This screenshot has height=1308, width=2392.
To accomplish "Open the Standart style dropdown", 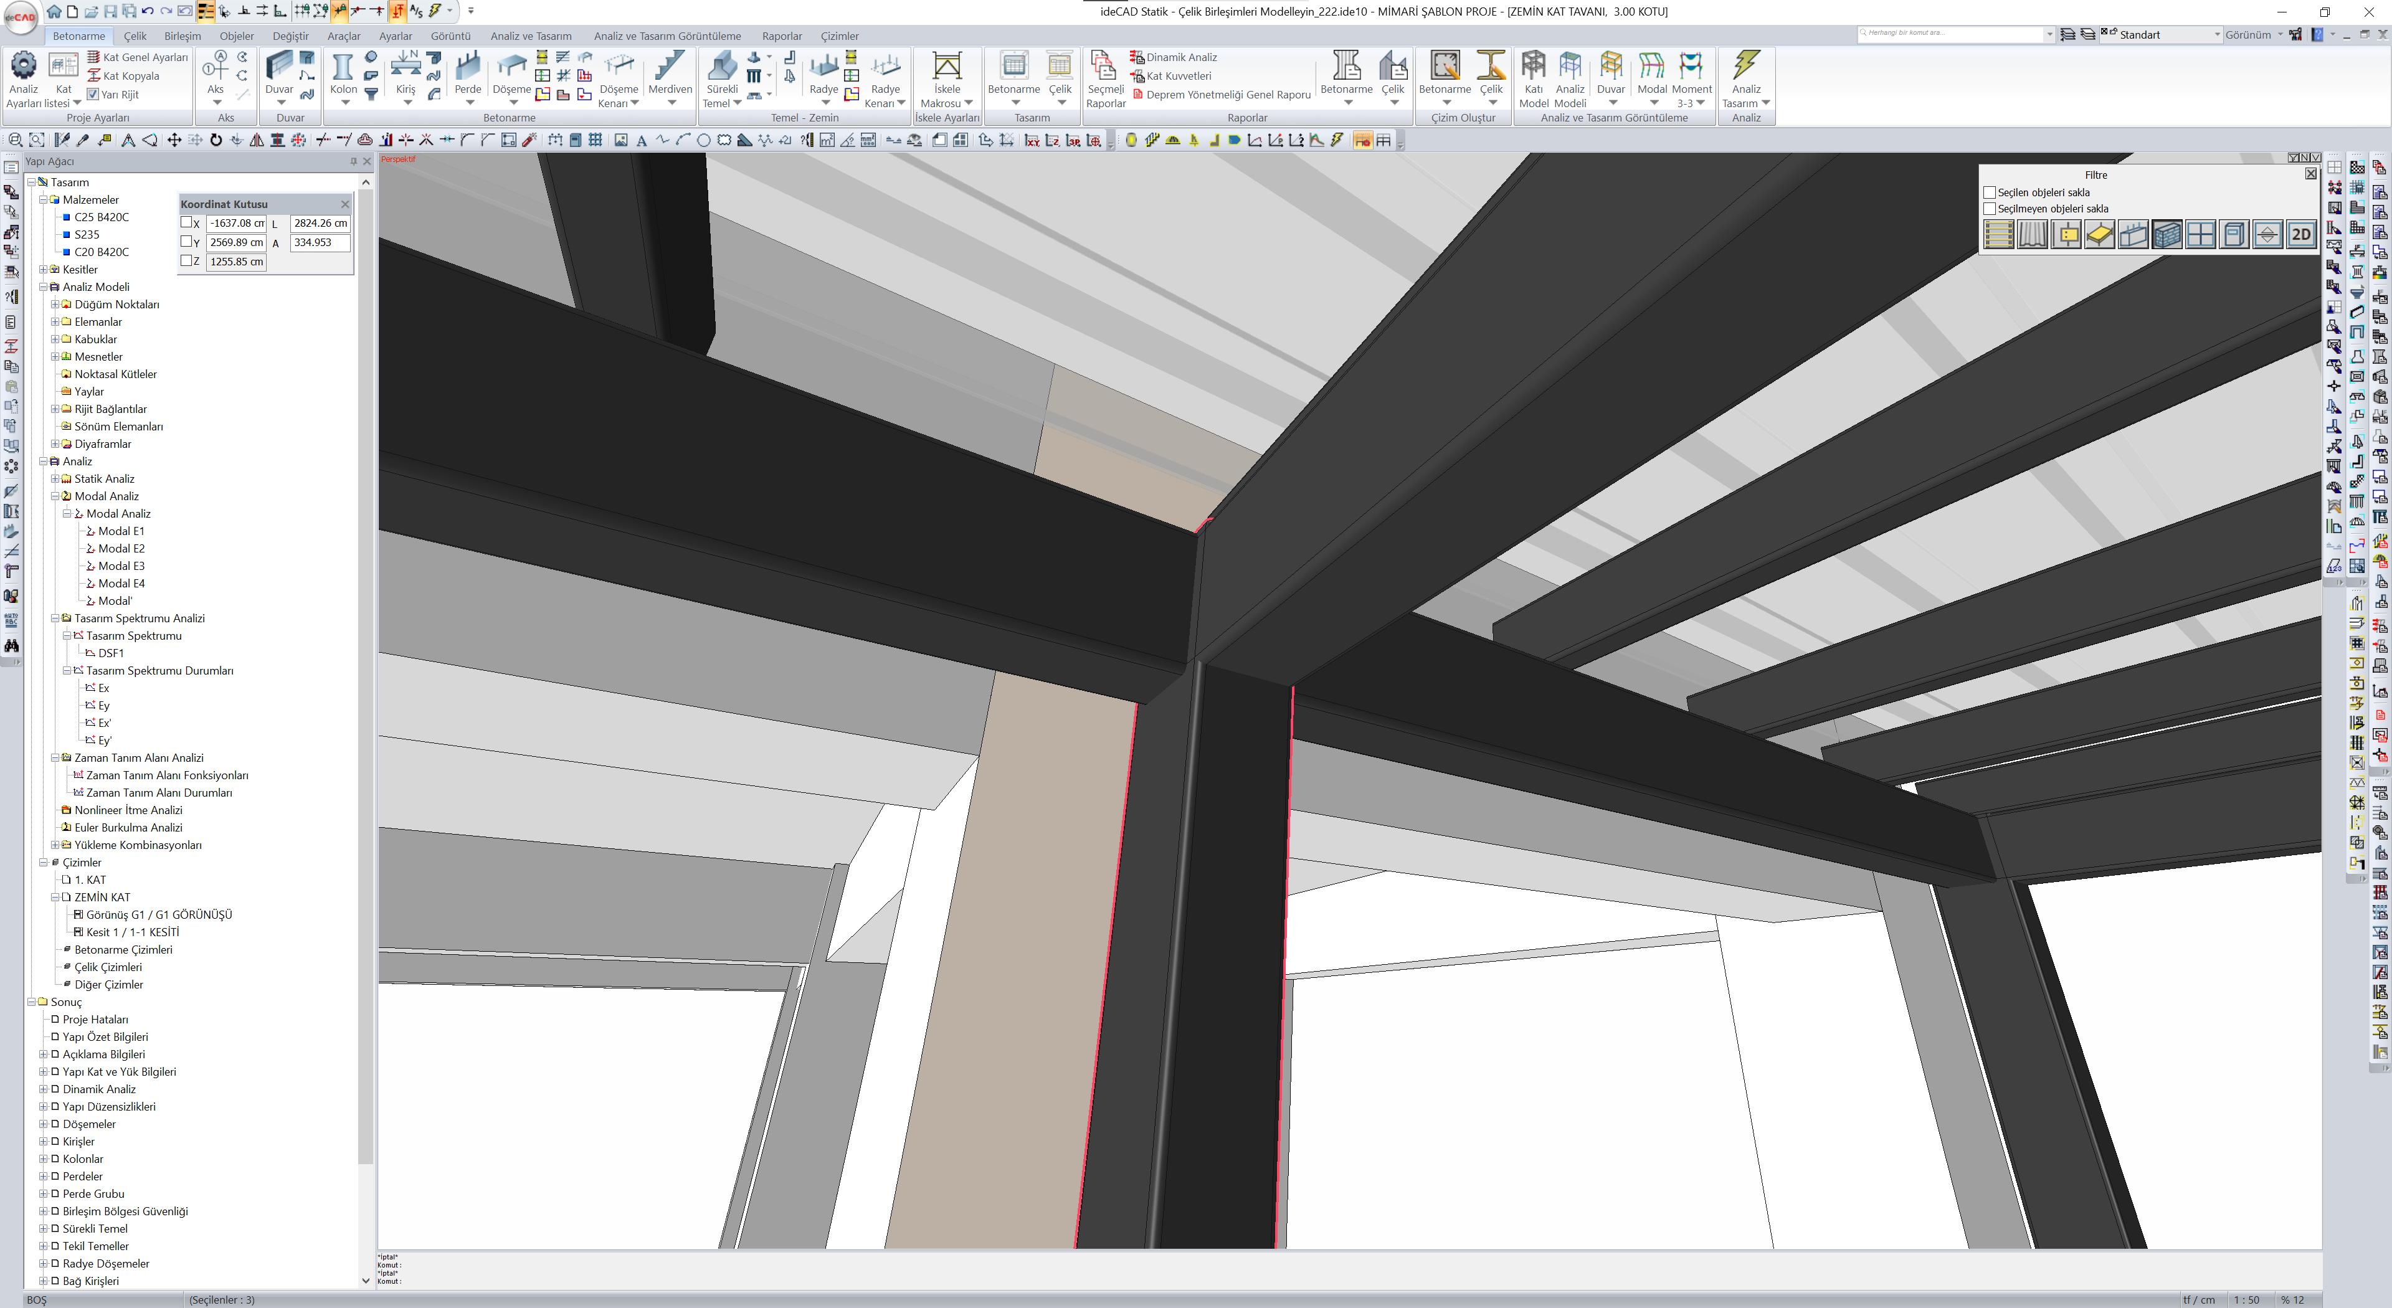I will tap(2216, 36).
